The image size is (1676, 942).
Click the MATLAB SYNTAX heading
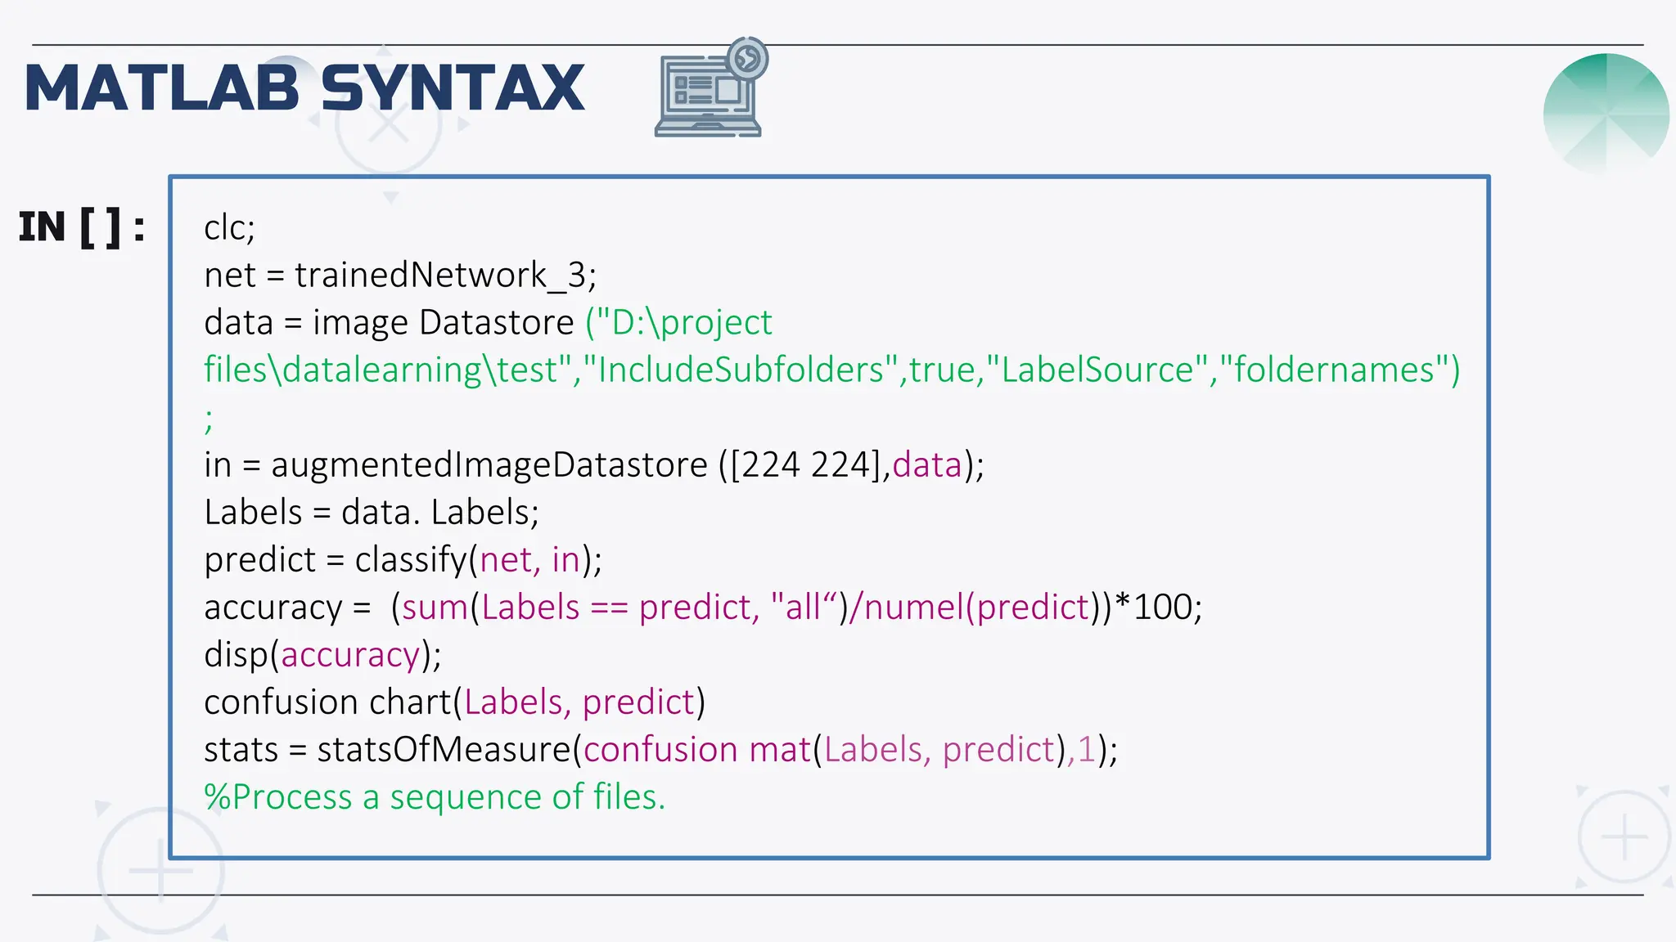pyautogui.click(x=304, y=87)
